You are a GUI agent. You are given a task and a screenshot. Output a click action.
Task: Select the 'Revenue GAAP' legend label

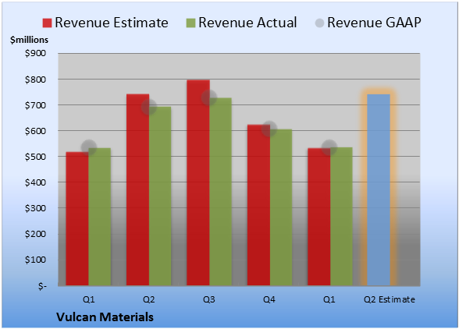click(374, 23)
